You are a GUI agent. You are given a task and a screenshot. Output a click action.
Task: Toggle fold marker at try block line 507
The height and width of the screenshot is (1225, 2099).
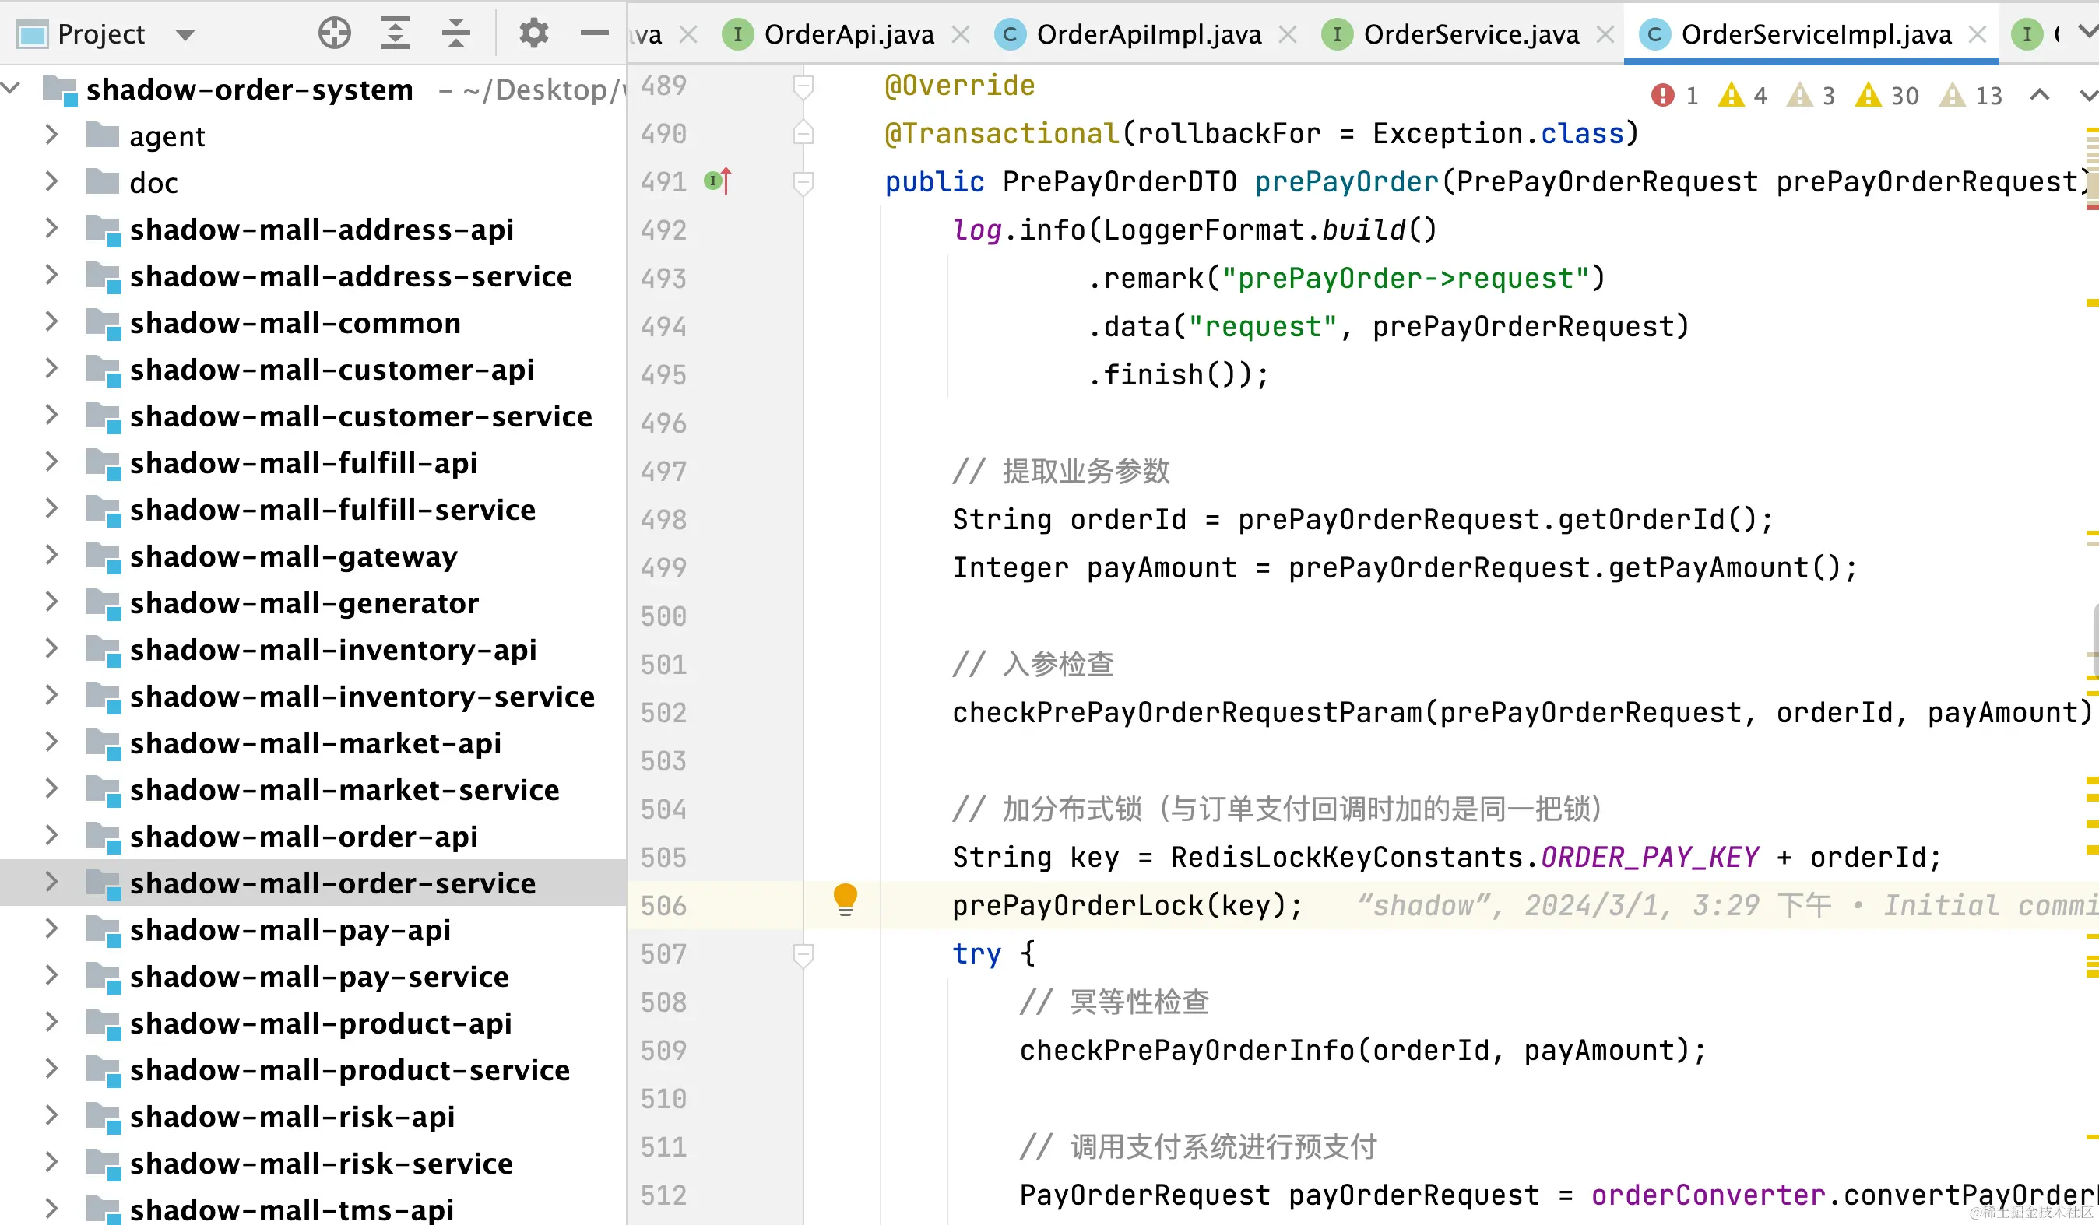click(803, 954)
